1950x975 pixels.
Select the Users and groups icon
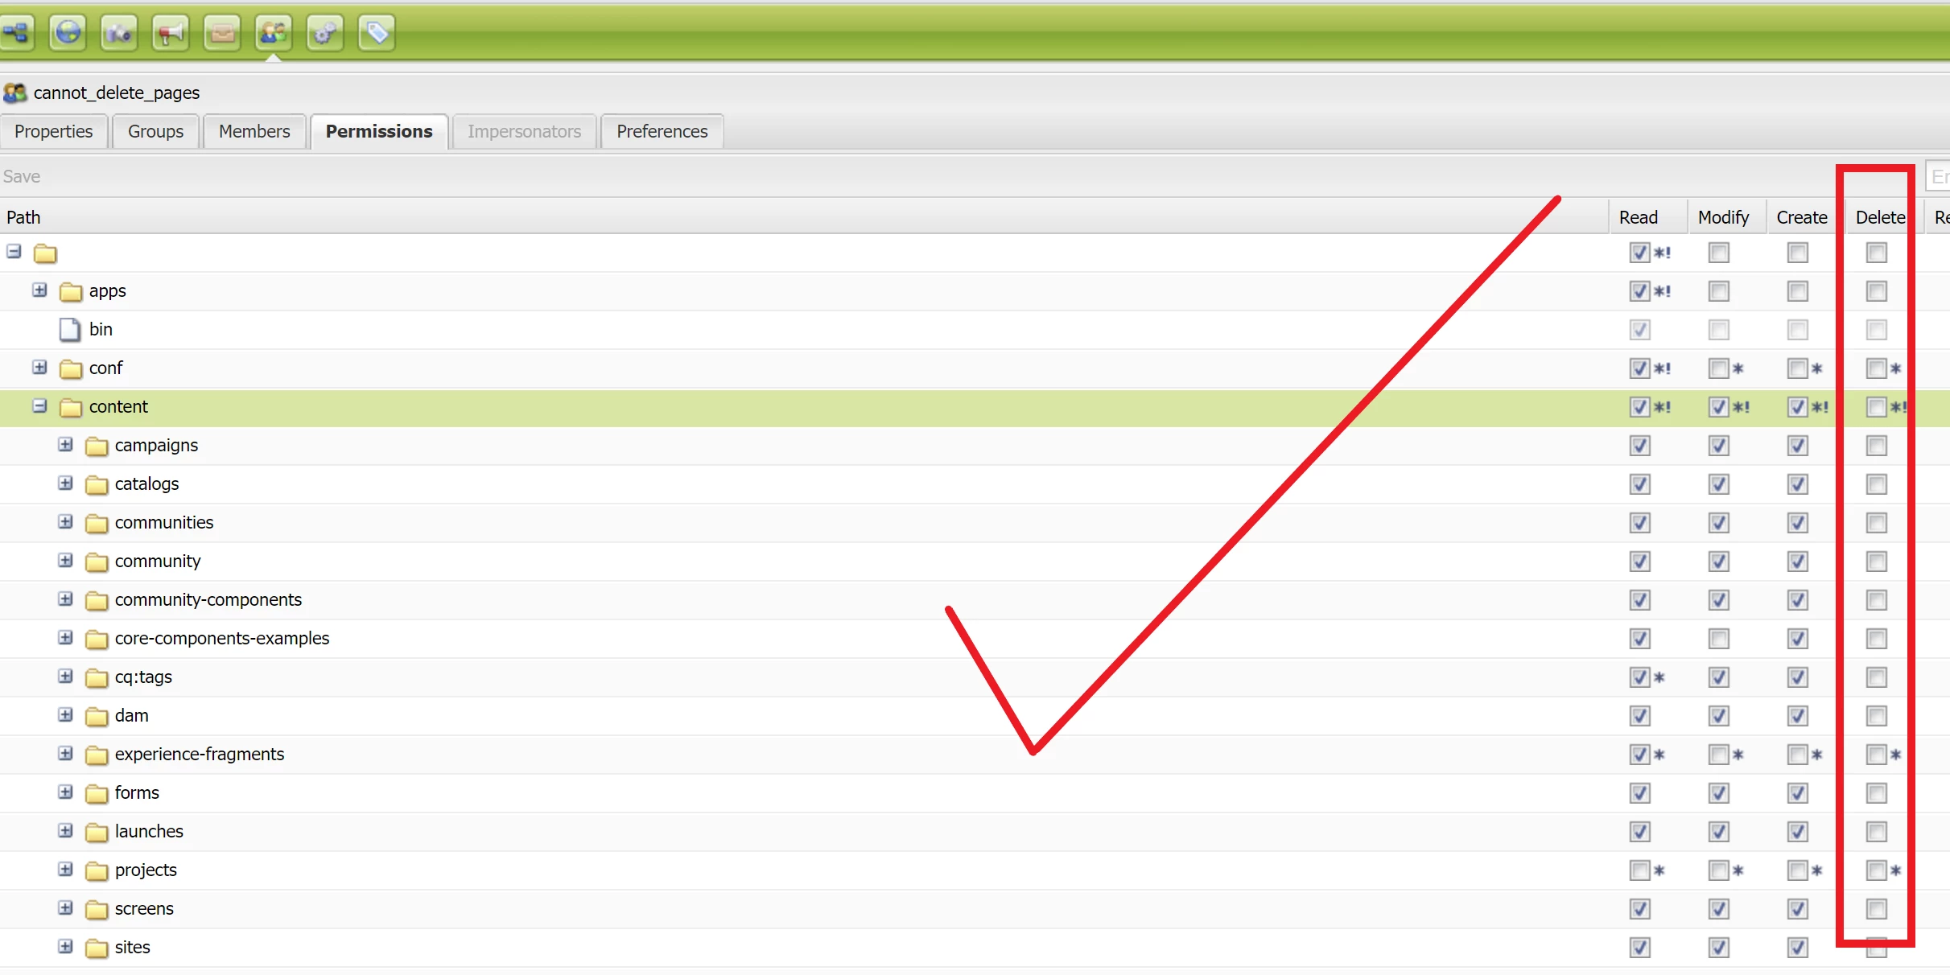274,33
